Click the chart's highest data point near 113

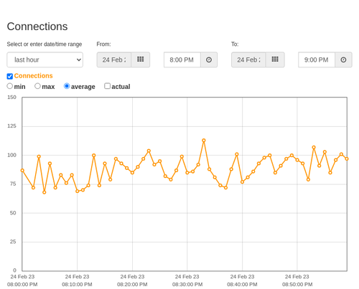(204, 141)
